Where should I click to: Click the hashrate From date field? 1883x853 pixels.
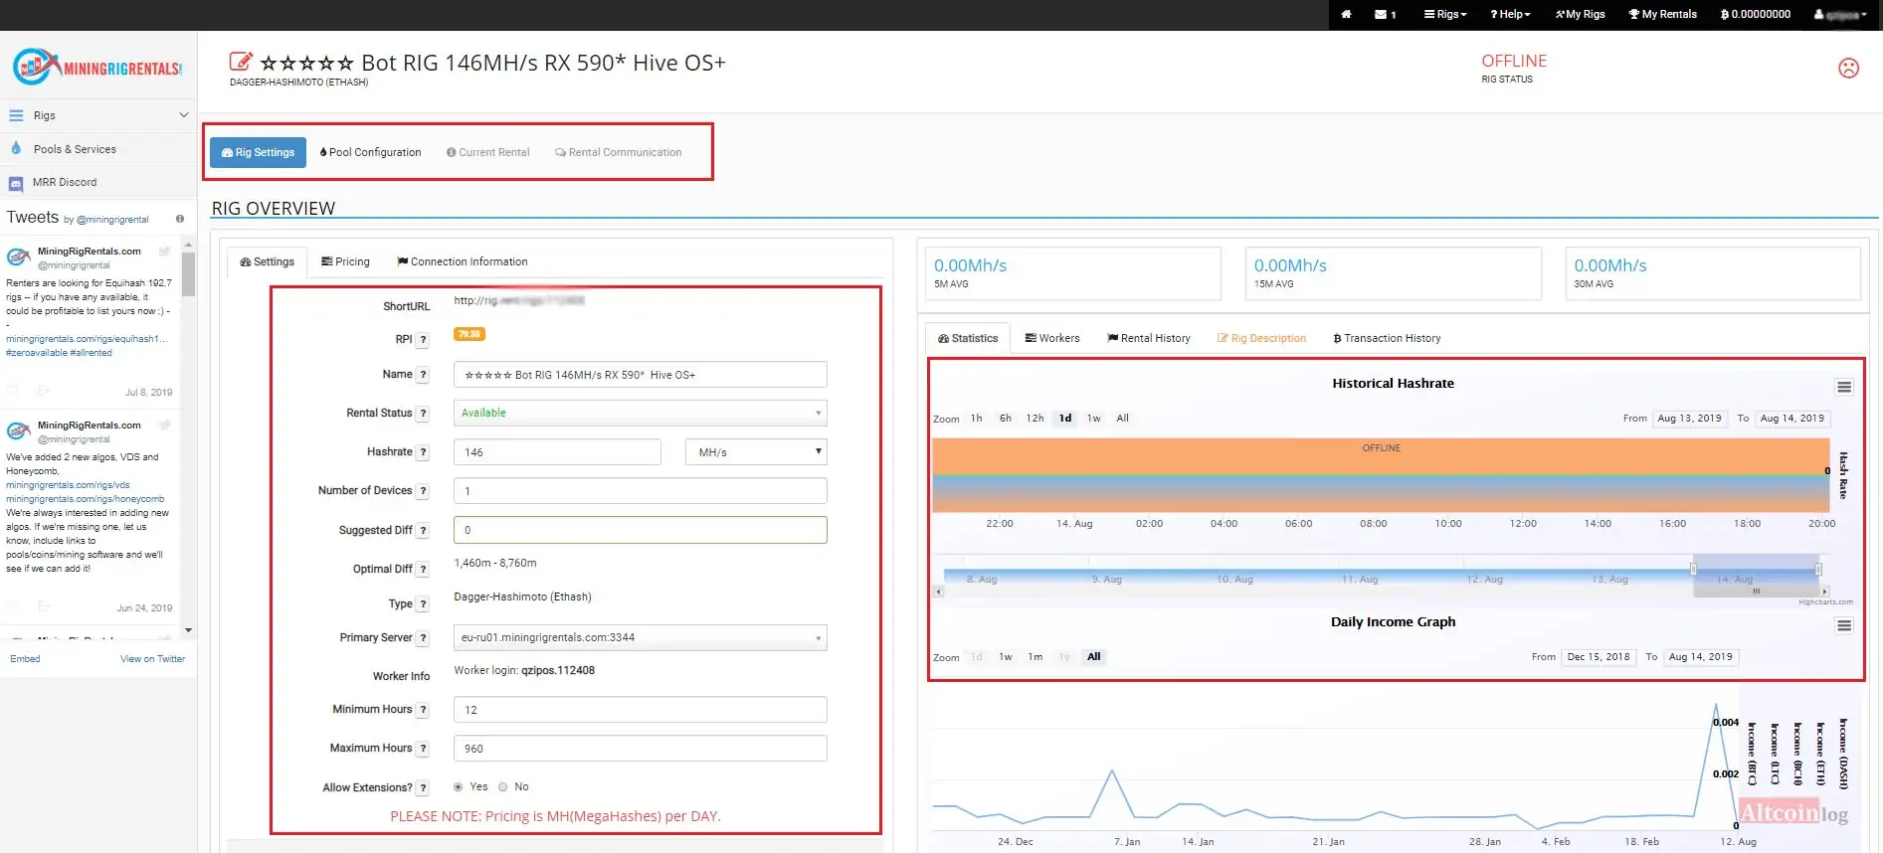pos(1689,419)
